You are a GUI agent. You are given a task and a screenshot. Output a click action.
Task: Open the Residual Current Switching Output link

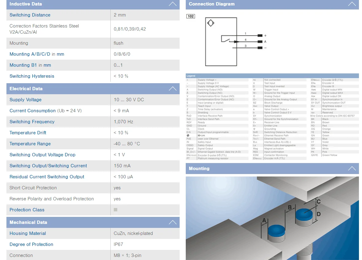tap(47, 177)
